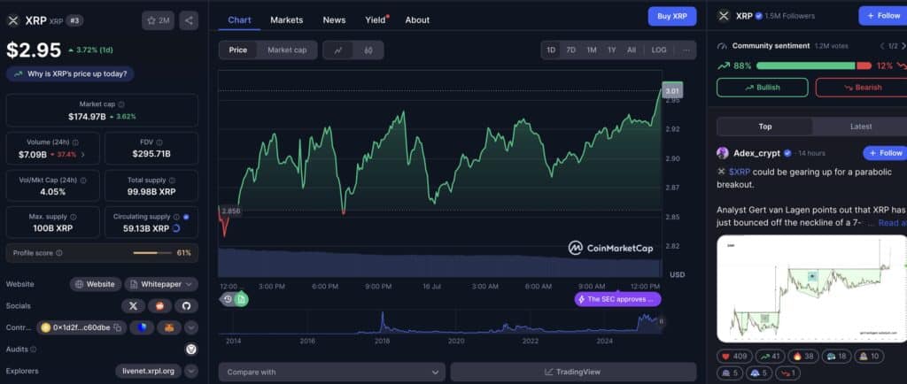907x384 pixels.
Task: Set chart range to 7D
Action: pyautogui.click(x=571, y=50)
